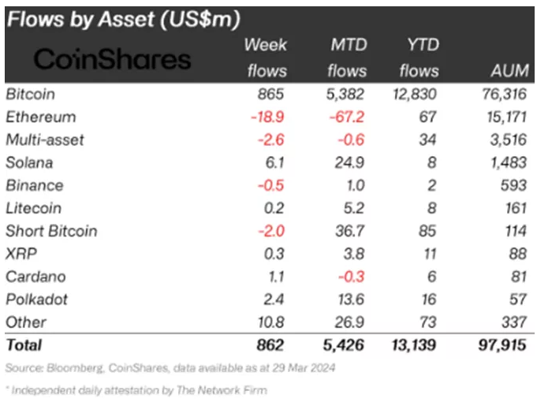Select the Multi-asset row label
This screenshot has height=402, width=537.
click(44, 140)
